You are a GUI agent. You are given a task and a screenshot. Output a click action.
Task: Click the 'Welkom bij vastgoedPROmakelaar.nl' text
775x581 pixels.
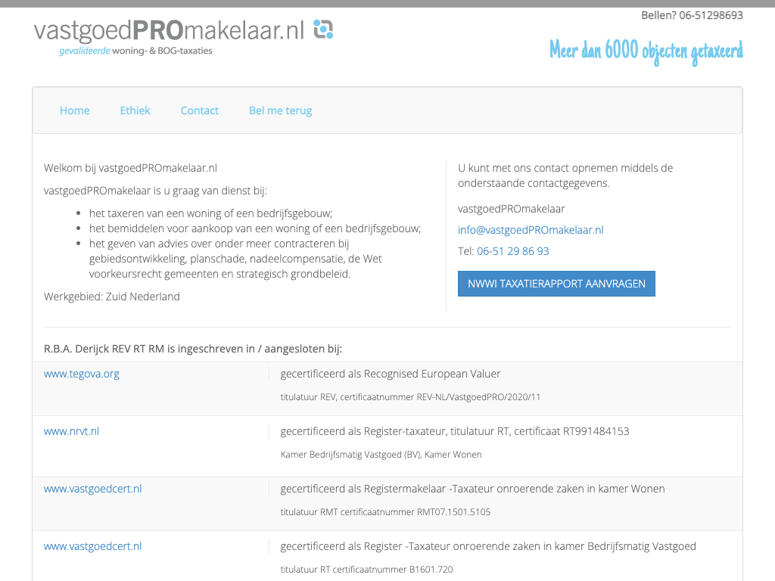130,168
